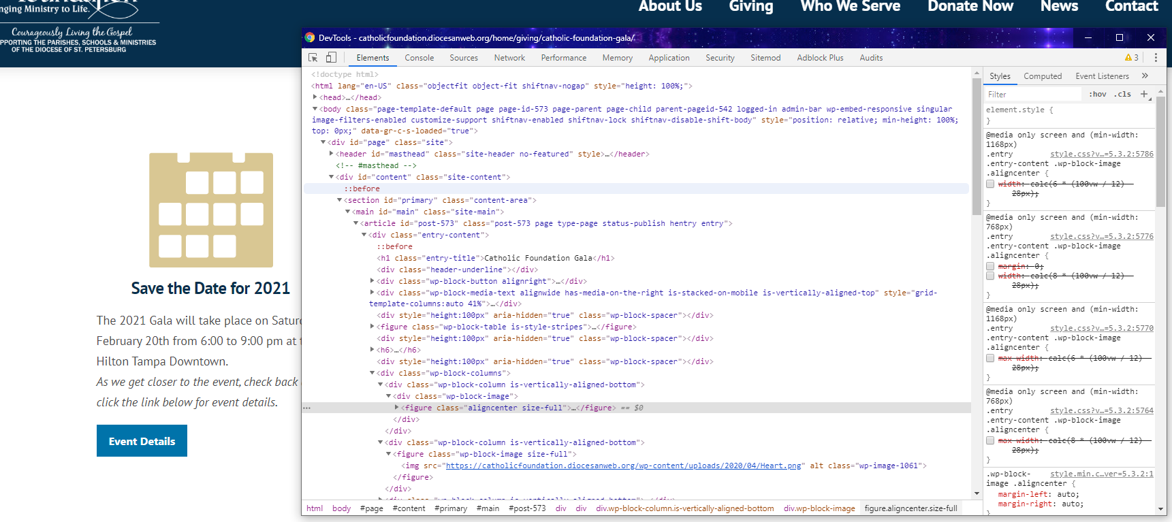Screen dimensions: 1172x522
Task: Enable the width calc(6 * ...) property checkbox
Action: [x=990, y=184]
